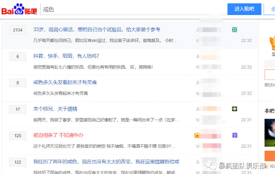Click the green badge icon on the first thread
275x174 pixels.
(x=235, y=29)
